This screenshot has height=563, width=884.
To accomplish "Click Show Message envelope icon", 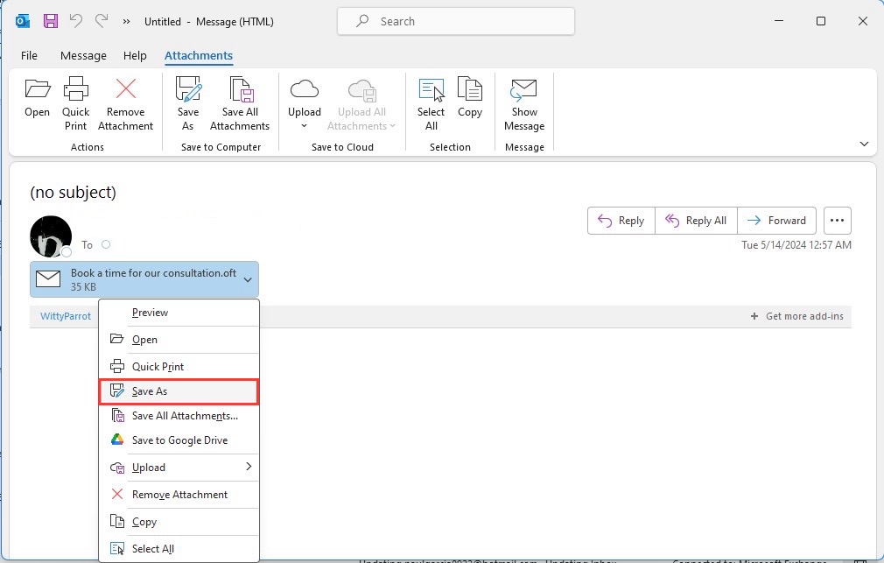I will [x=523, y=89].
